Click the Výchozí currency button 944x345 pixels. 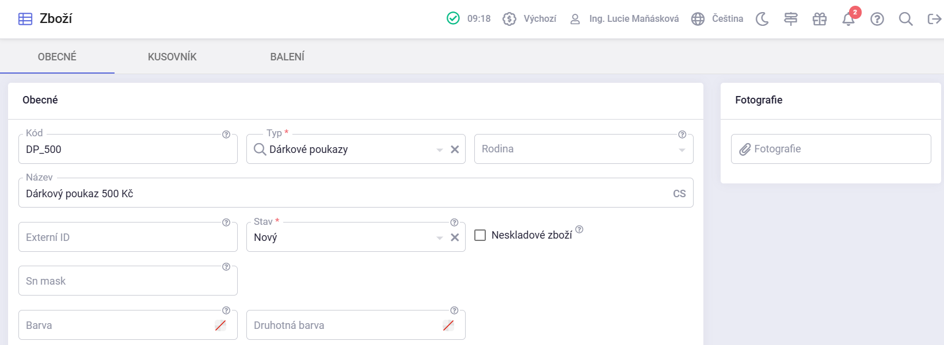coord(530,19)
